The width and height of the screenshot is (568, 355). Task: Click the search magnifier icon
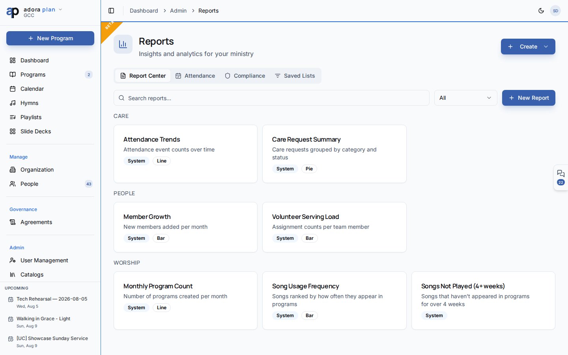tap(121, 98)
